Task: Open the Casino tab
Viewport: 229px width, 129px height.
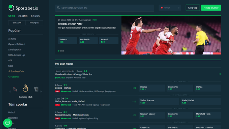Action: (23, 16)
